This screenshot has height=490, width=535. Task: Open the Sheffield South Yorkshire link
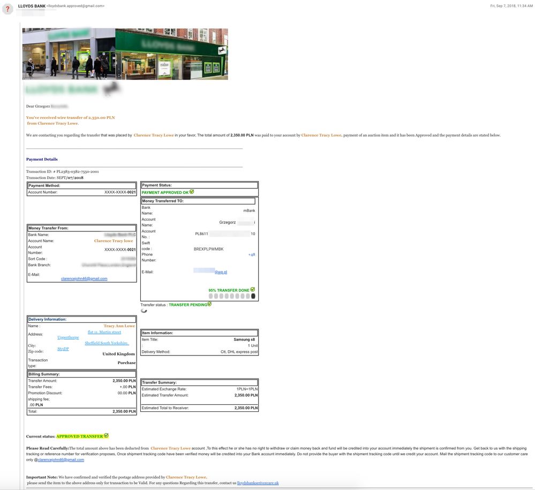[107, 343]
